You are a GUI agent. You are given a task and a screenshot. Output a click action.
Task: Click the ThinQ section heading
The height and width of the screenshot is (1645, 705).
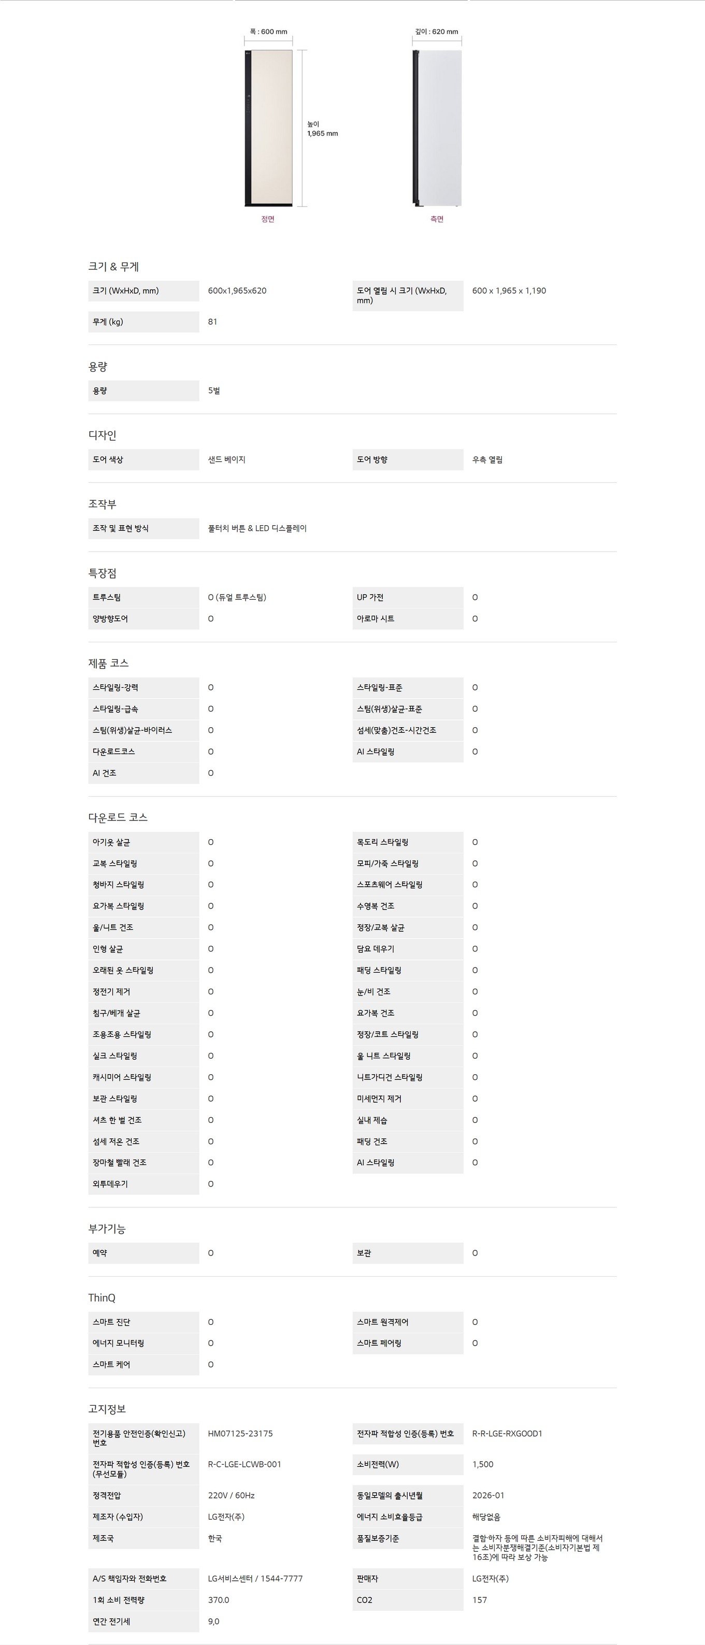click(102, 1297)
